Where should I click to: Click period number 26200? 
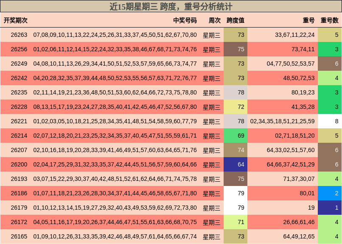19,164
